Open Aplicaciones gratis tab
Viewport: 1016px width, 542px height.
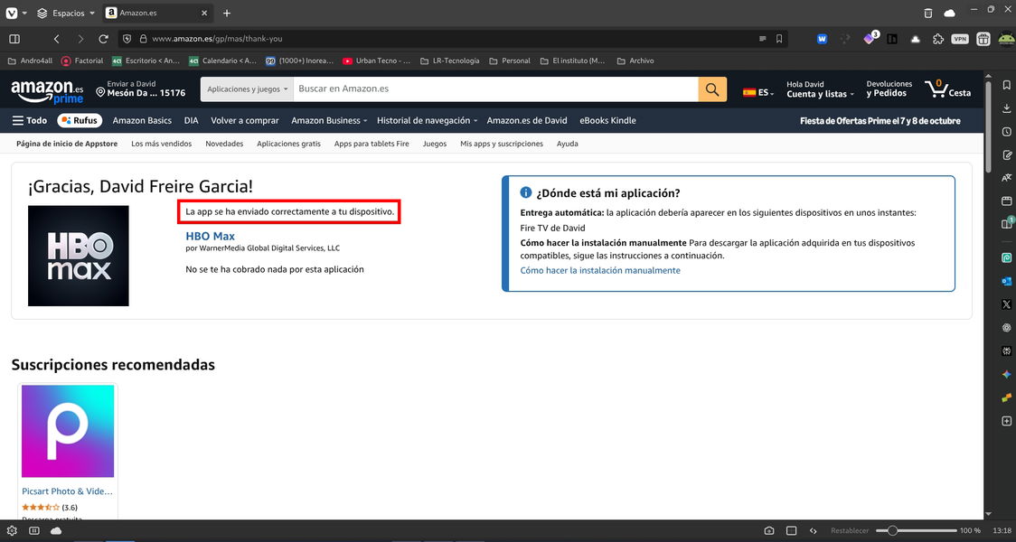click(x=288, y=144)
